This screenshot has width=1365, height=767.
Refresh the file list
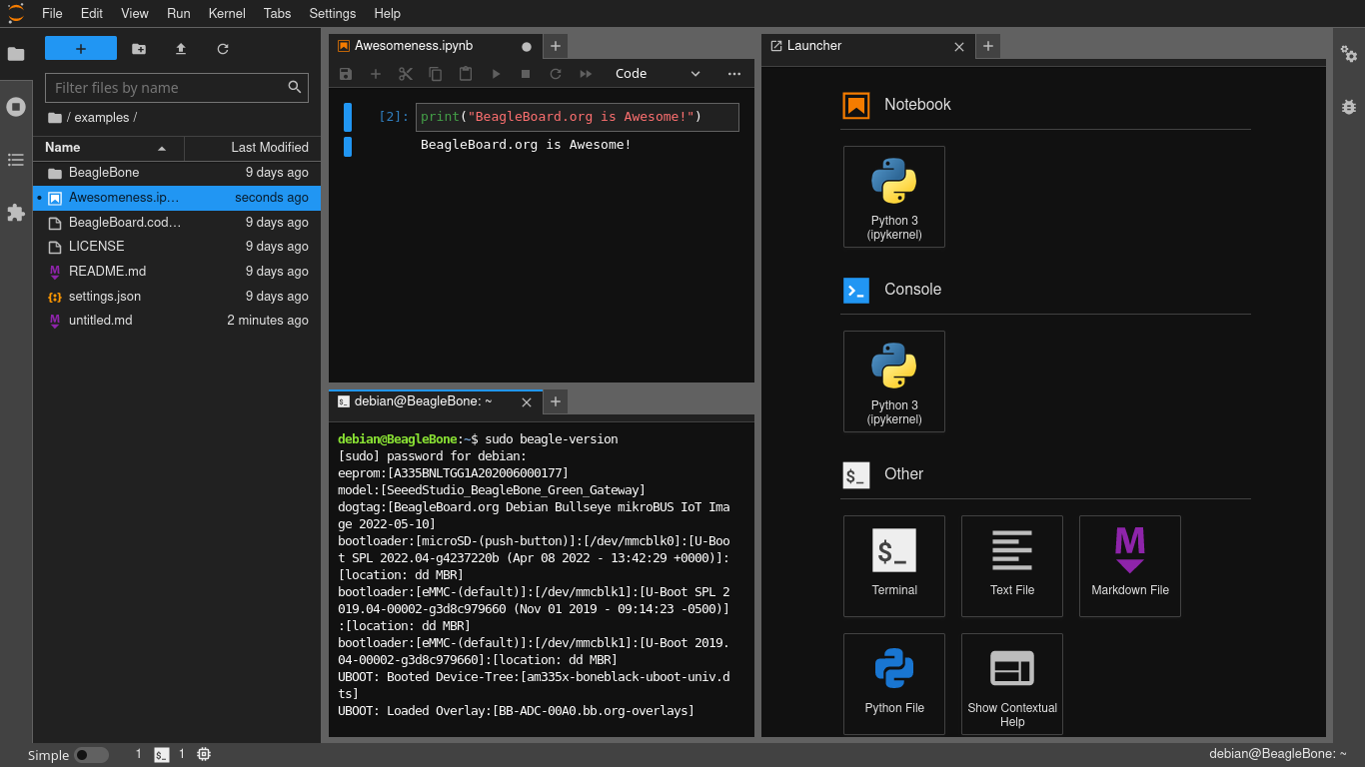click(x=223, y=48)
